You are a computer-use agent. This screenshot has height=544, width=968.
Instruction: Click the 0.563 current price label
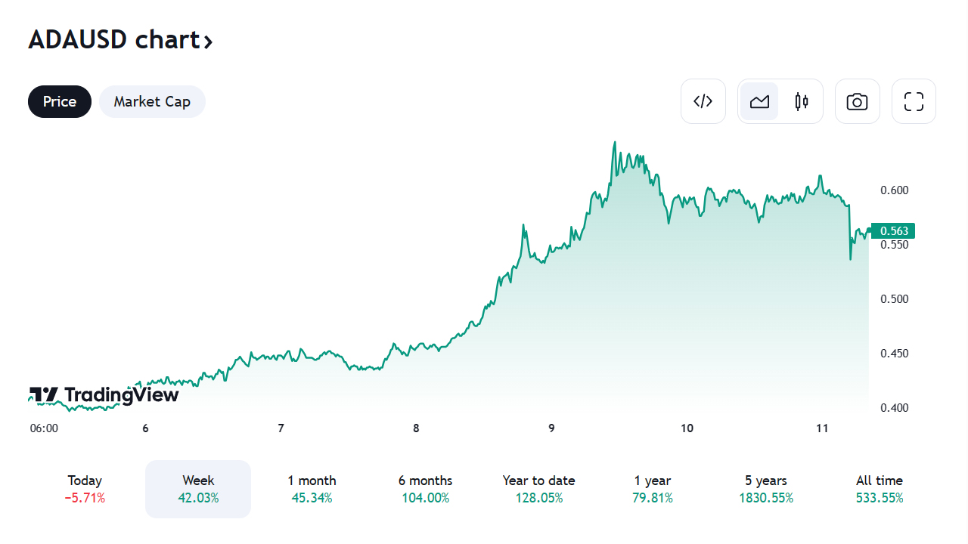pyautogui.click(x=893, y=230)
